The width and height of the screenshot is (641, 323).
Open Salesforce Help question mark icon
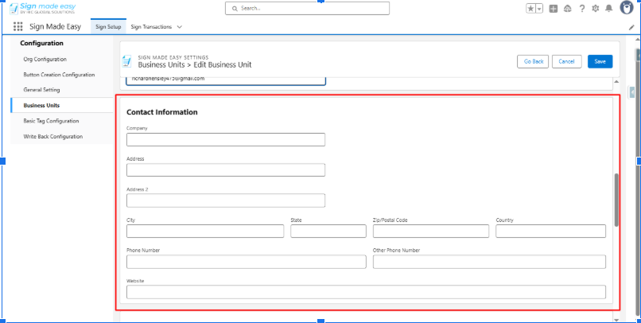582,9
